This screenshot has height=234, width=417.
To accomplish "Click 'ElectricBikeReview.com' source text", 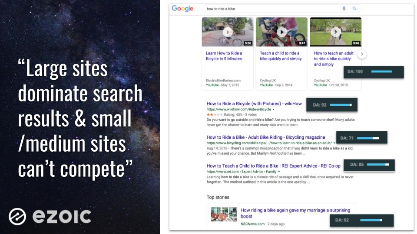I will point(223,81).
